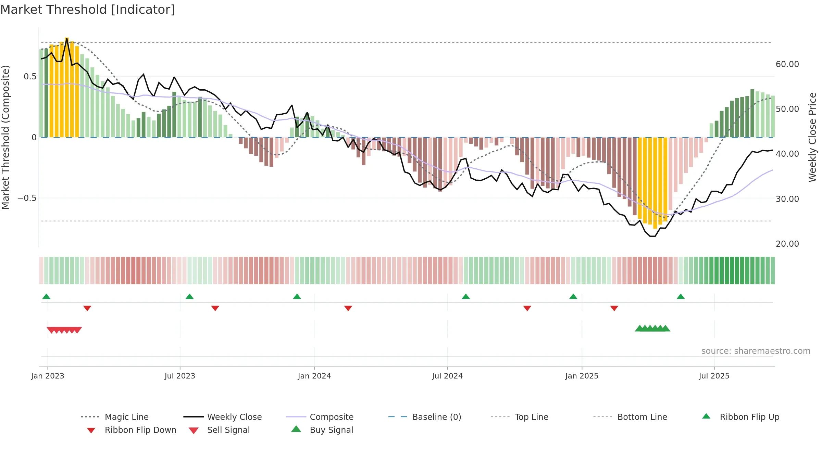The image size is (822, 462).
Task: Click the source: sharemaestro.com text
Action: coord(756,351)
